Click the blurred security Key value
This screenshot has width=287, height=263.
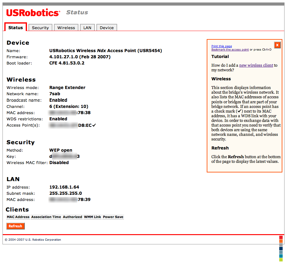64,156
